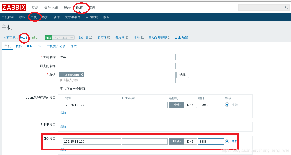Click 移除 for the JMX interface

[x=234, y=142]
